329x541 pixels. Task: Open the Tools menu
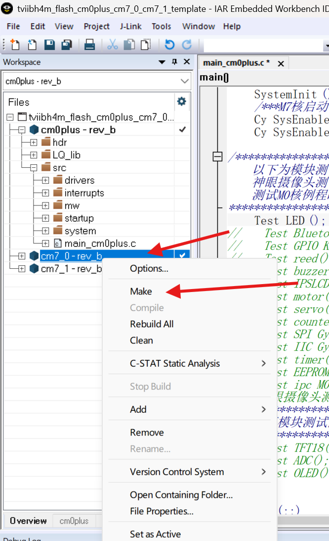pyautogui.click(x=161, y=26)
